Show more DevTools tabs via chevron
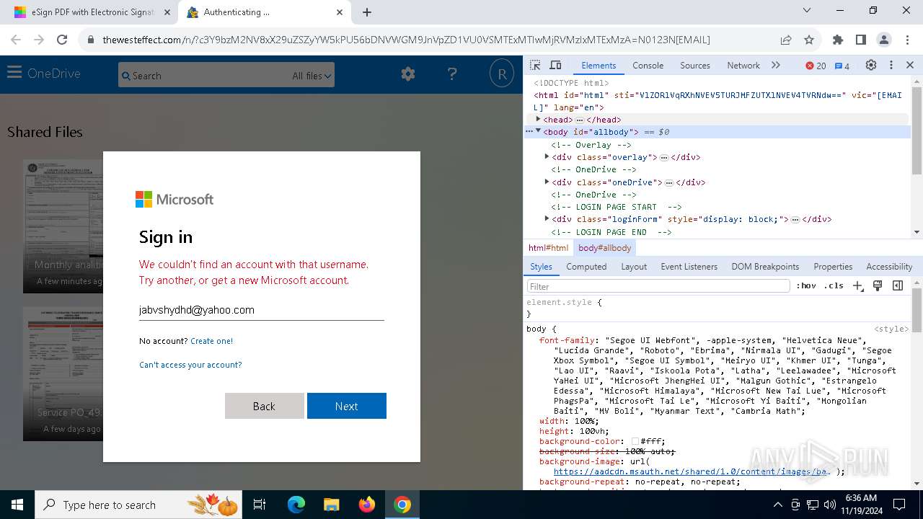 [776, 65]
